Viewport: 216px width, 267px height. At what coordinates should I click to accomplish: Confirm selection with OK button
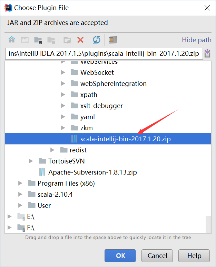[x=120, y=256]
